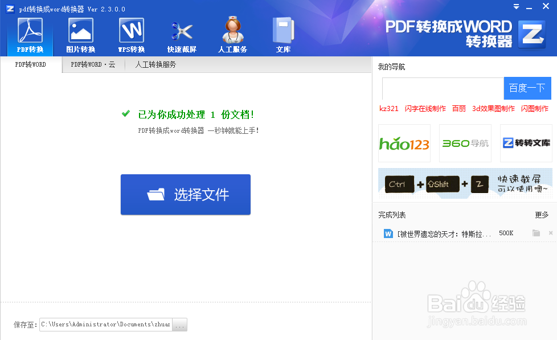Launch the 快速截屏 screenshot tool
This screenshot has height=340, width=557.
(181, 34)
